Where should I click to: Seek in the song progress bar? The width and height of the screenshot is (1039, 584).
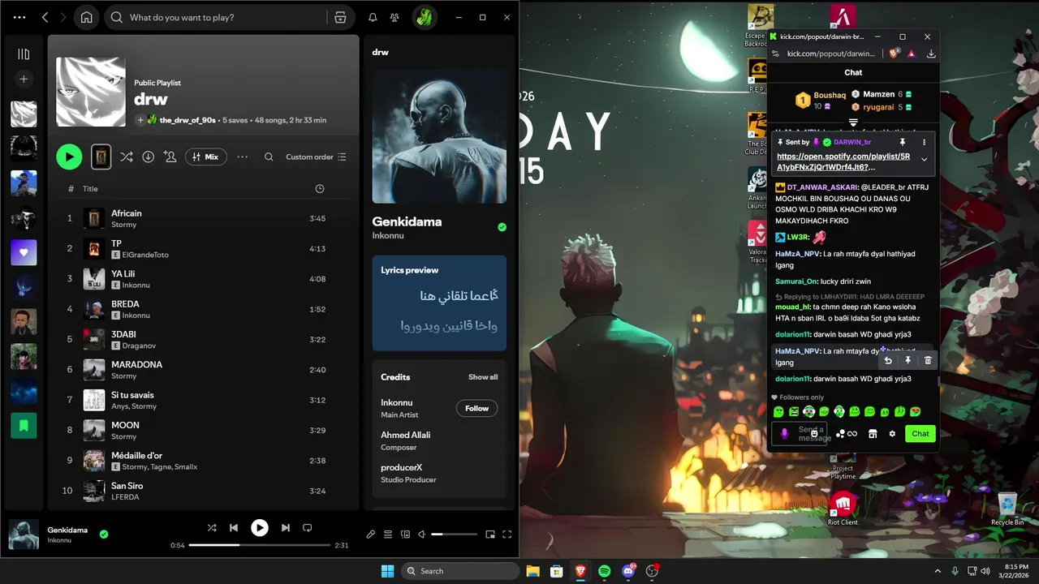(x=260, y=545)
